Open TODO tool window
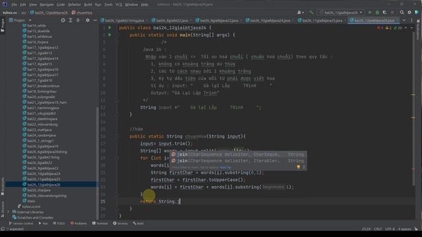 [x=59, y=223]
